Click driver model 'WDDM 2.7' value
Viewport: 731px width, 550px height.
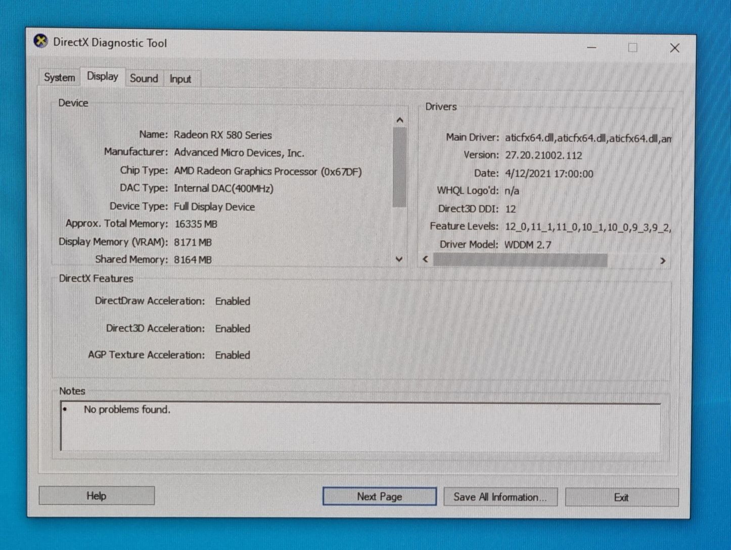tap(528, 245)
